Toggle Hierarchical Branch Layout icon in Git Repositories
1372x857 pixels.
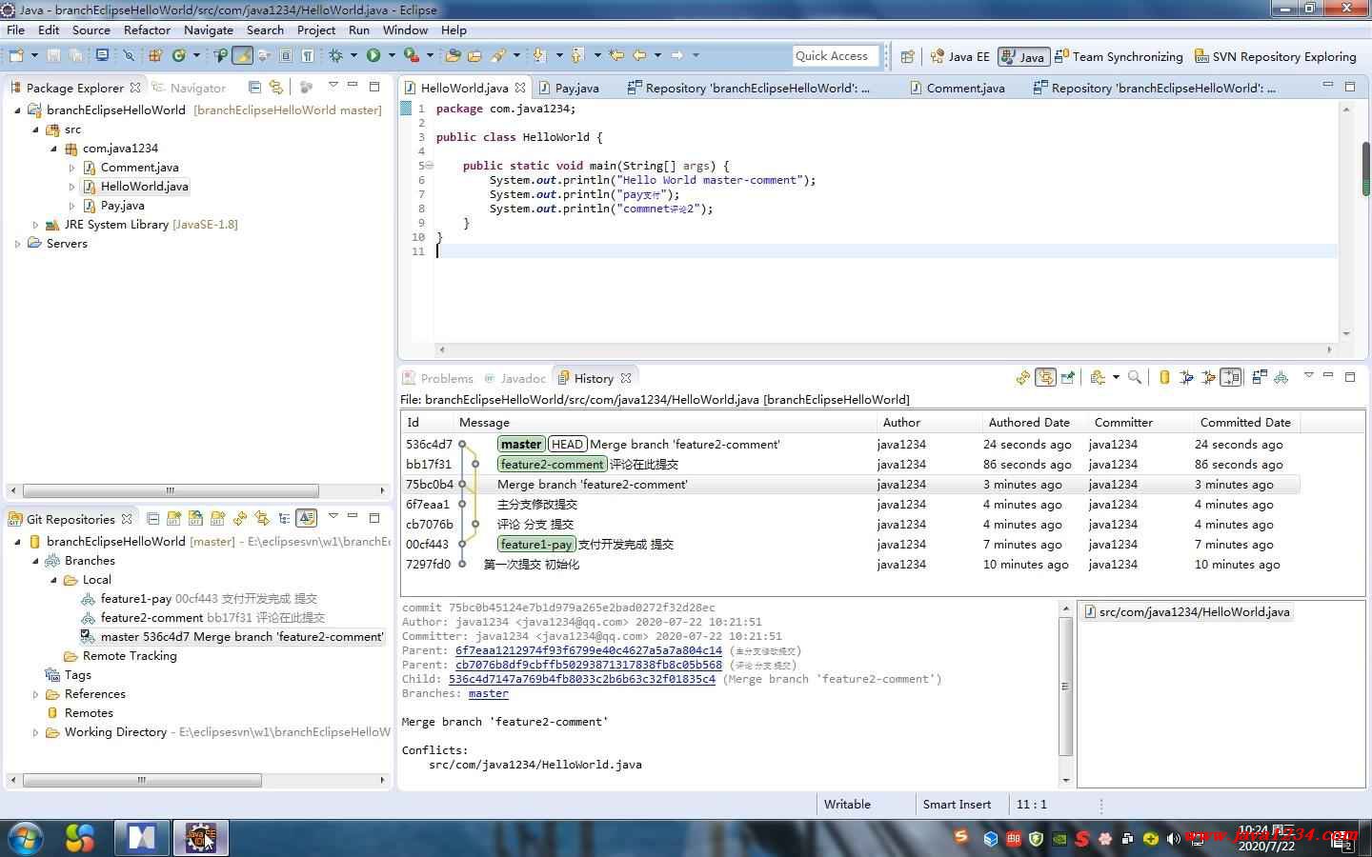284,519
